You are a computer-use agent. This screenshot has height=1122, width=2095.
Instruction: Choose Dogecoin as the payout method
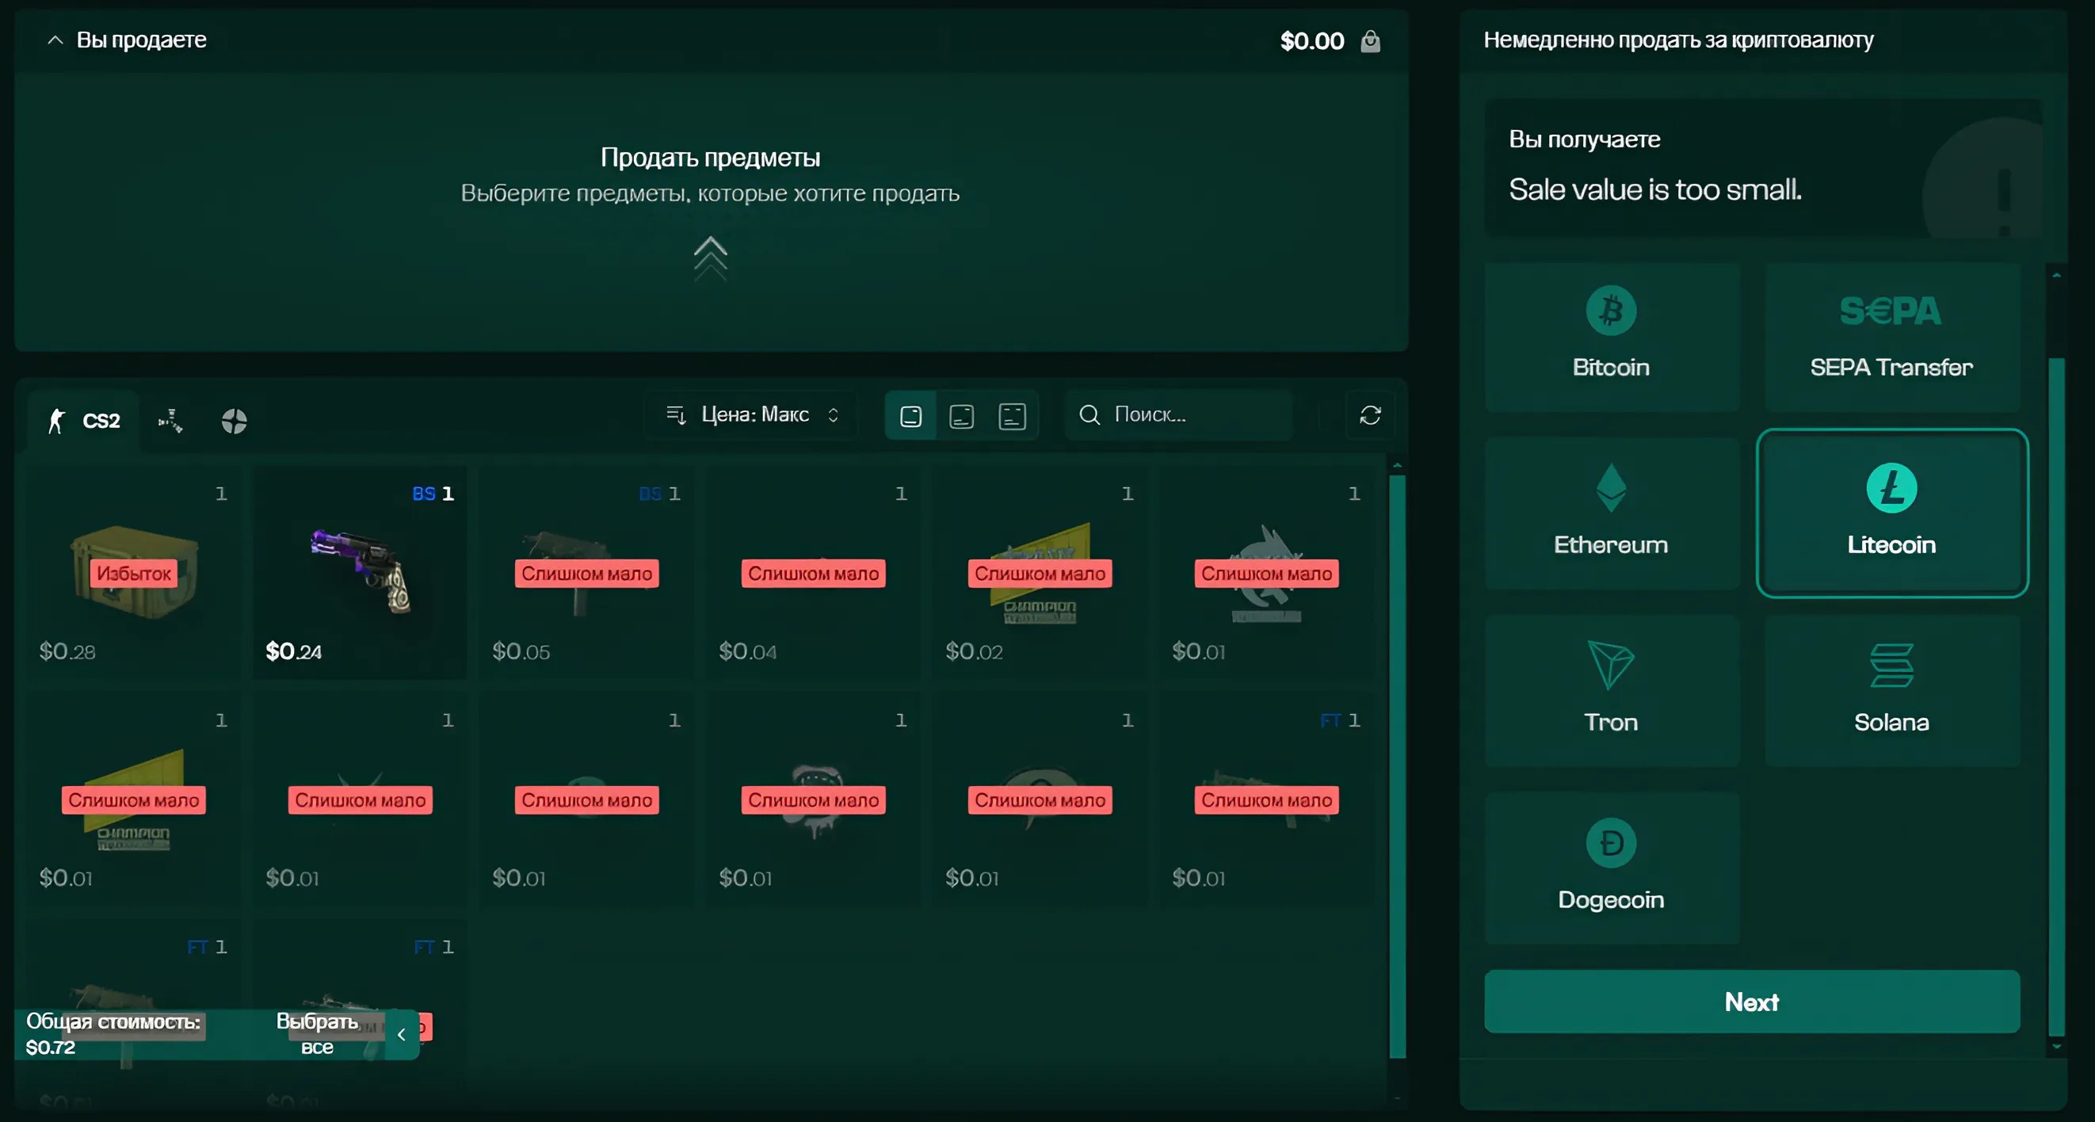pyautogui.click(x=1611, y=868)
